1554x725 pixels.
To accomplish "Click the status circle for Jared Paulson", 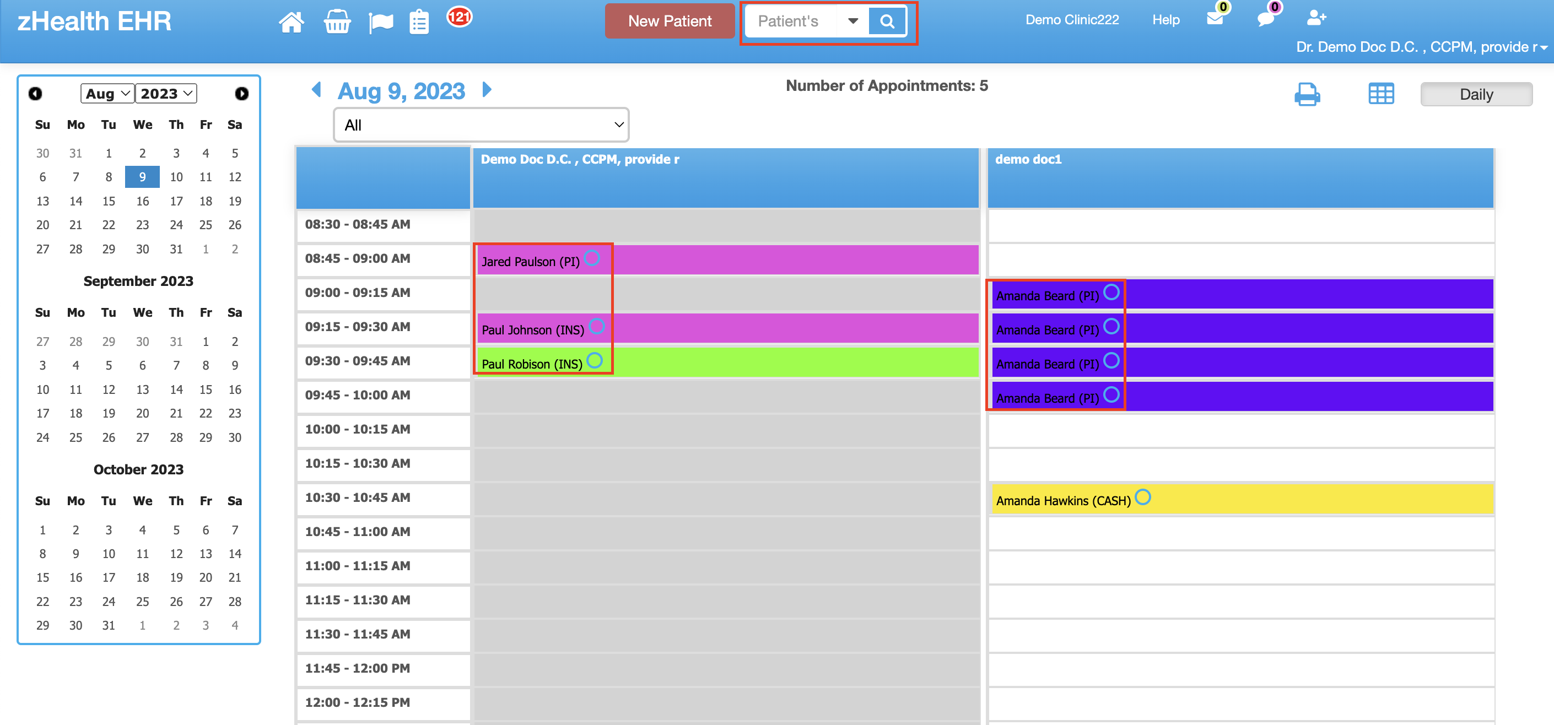I will 592,258.
